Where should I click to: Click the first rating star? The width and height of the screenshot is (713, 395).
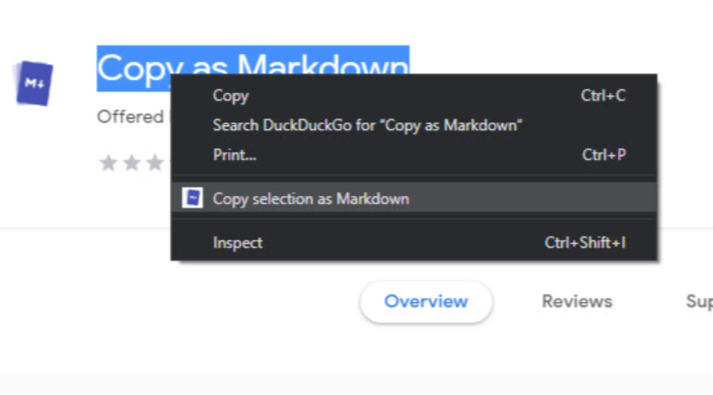(108, 163)
